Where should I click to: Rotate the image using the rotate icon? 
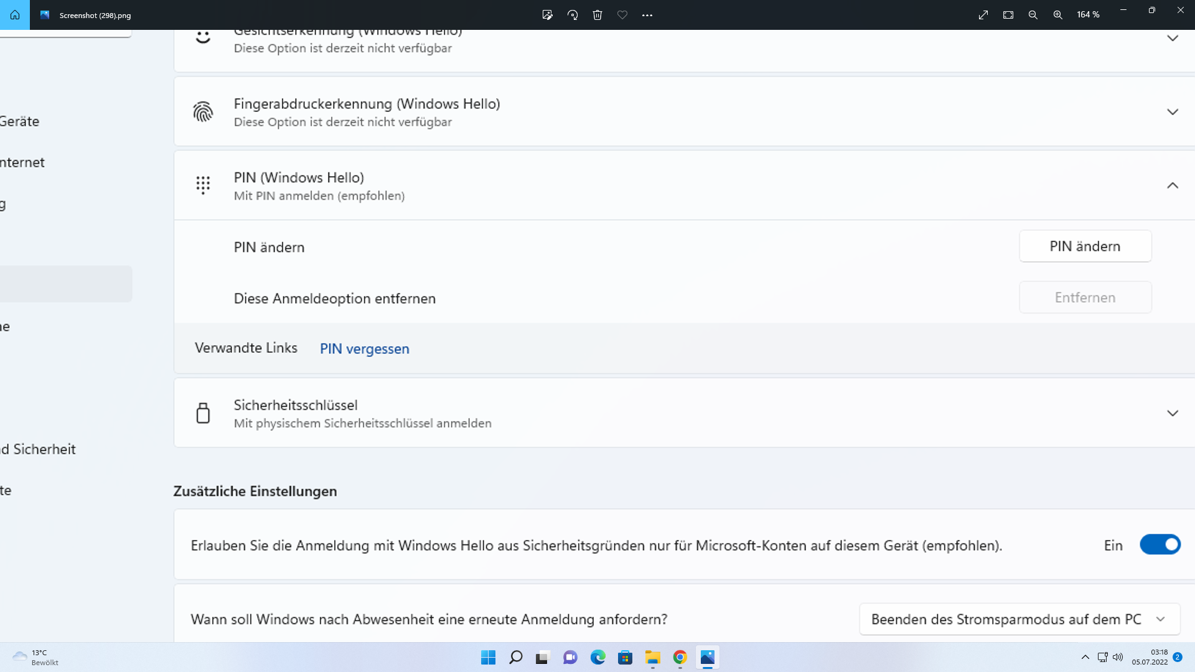click(573, 15)
